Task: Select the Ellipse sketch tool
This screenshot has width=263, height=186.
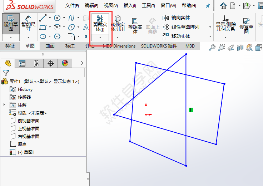Action: (x=71, y=27)
